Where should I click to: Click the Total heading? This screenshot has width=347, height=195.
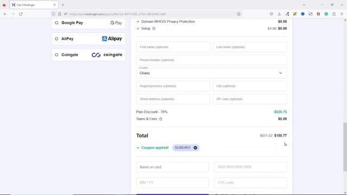pos(142,135)
